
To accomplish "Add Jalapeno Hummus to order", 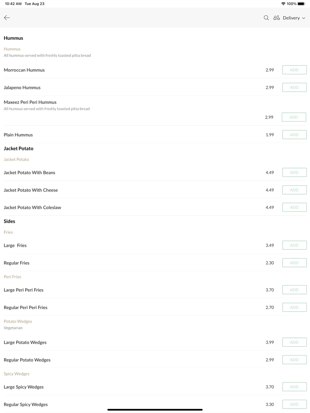I will click(x=294, y=88).
